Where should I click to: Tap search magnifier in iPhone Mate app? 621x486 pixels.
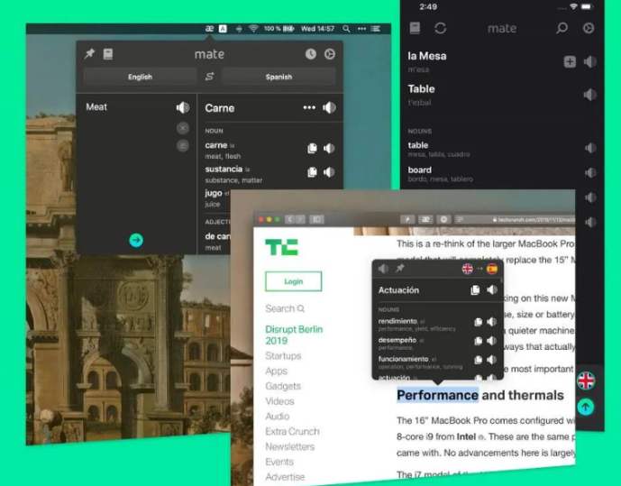(x=562, y=28)
